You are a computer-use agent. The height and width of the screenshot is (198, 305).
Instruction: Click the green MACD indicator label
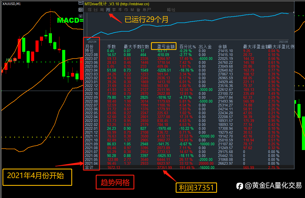pos(70,20)
